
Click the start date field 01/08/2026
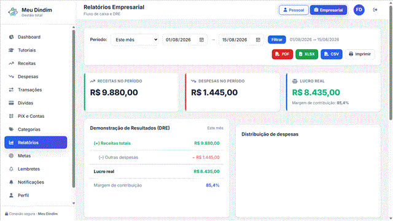point(185,40)
